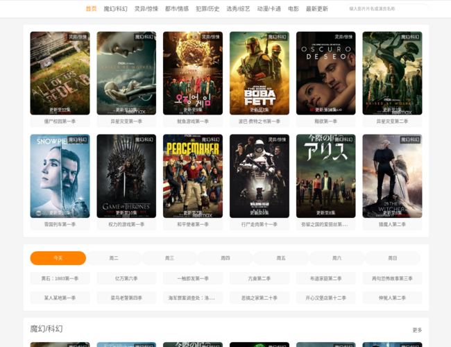Click the title 和平使者第一季
The height and width of the screenshot is (347, 451).
[x=193, y=224]
